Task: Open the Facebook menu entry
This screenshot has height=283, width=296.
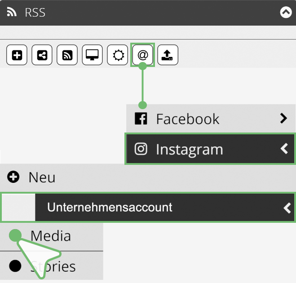Action: pyautogui.click(x=188, y=119)
